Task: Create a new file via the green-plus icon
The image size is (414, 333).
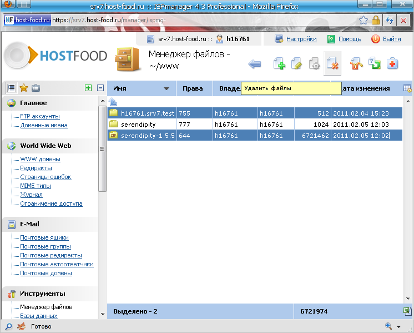Action: coord(279,64)
